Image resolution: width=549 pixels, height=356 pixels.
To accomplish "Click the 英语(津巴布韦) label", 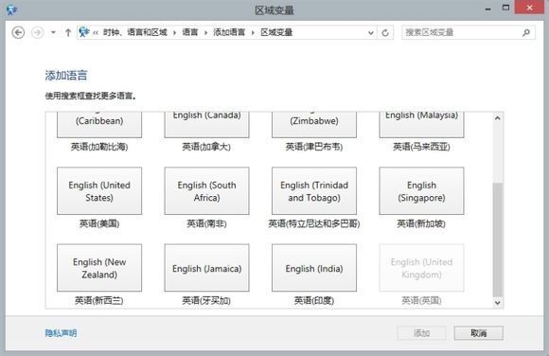I will [x=314, y=147].
